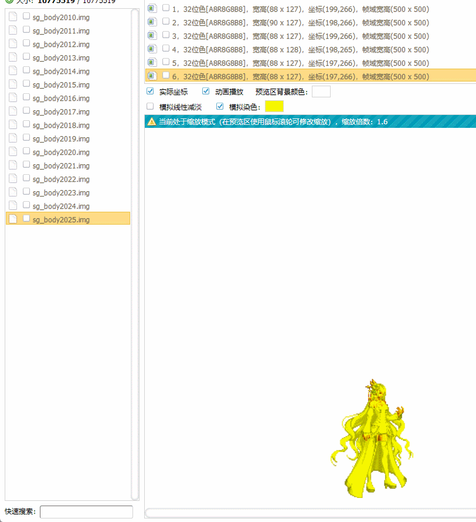Select sg_body2018.img in file list
This screenshot has width=476, height=522.
[61, 126]
